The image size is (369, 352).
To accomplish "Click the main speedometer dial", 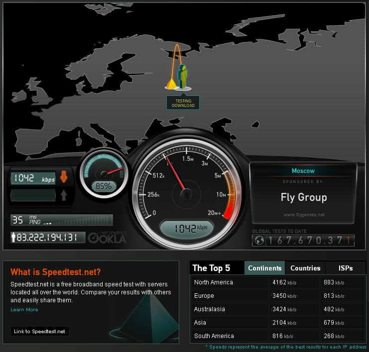I will click(x=187, y=194).
